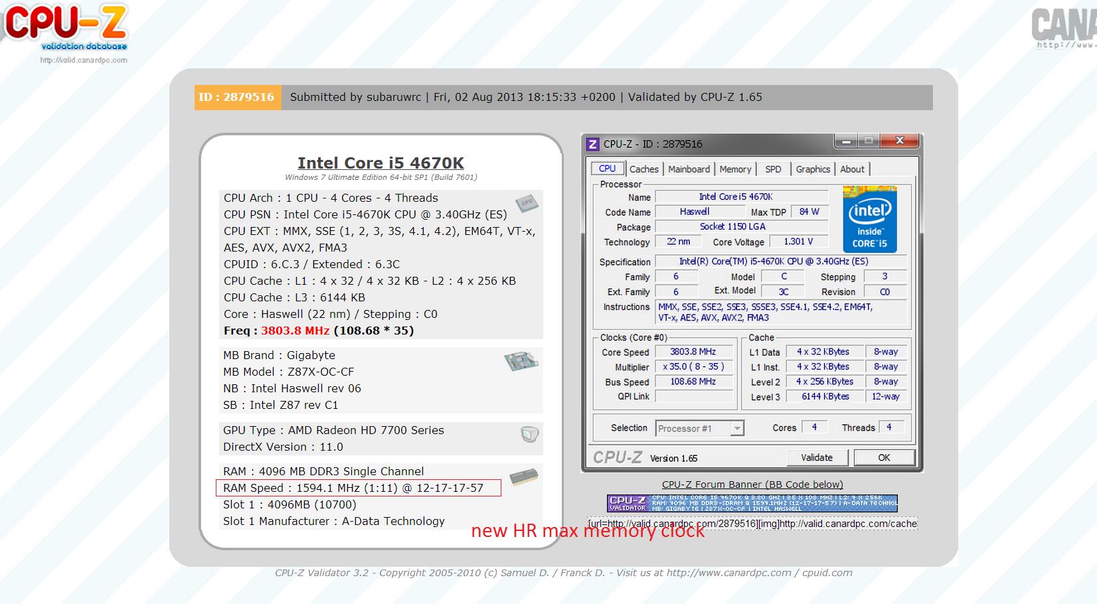Click the Name field showing Intel Core i5 4670K

[x=742, y=196]
